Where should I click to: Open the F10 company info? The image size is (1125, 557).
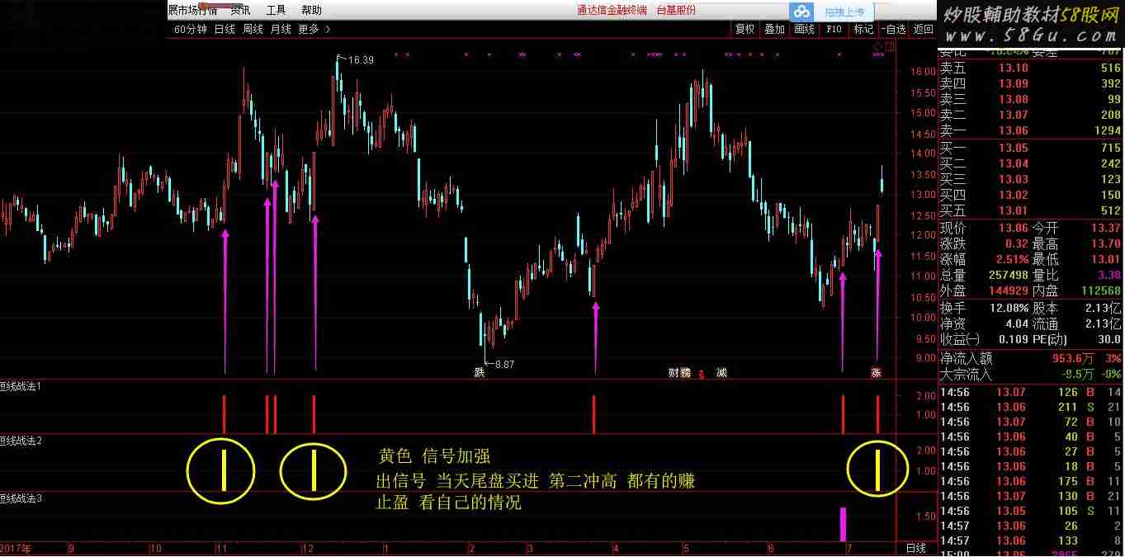tap(834, 29)
